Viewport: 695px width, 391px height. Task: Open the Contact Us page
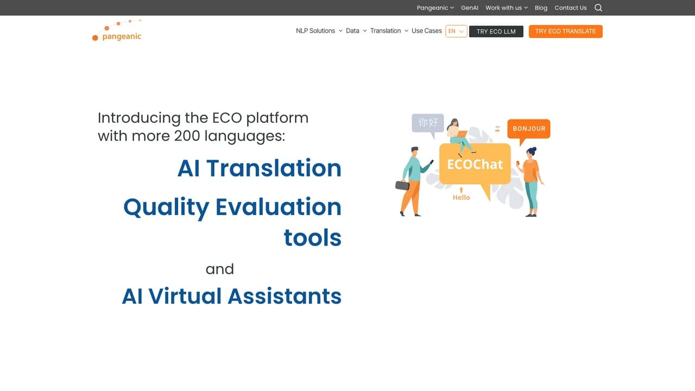(571, 8)
